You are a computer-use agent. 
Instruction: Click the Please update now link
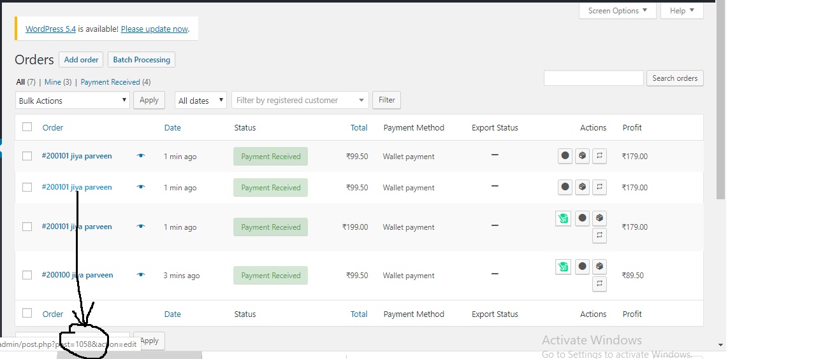(154, 29)
